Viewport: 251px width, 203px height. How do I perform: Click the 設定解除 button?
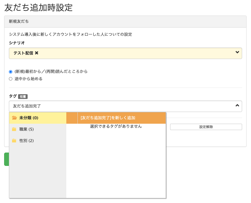[206, 127]
